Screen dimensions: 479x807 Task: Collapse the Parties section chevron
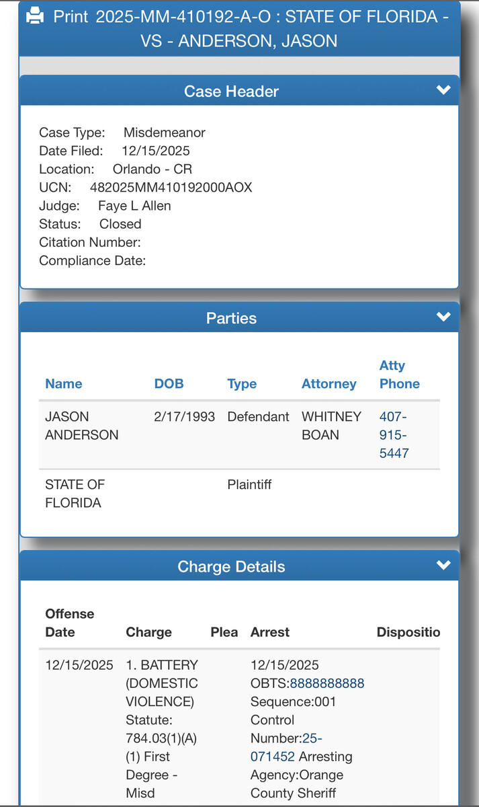[x=443, y=317]
